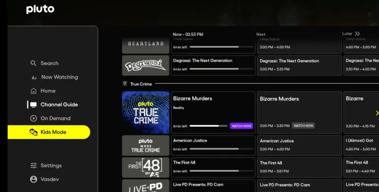Click the True Crime section label
The image size is (379, 192).
click(141, 84)
